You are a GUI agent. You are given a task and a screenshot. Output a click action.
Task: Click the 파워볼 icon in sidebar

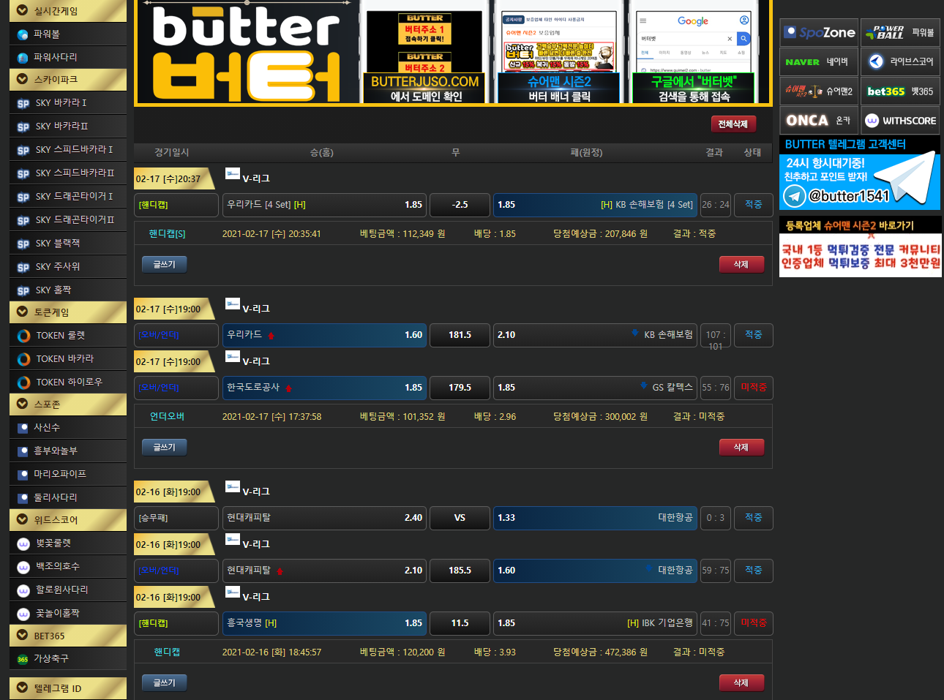coord(23,34)
